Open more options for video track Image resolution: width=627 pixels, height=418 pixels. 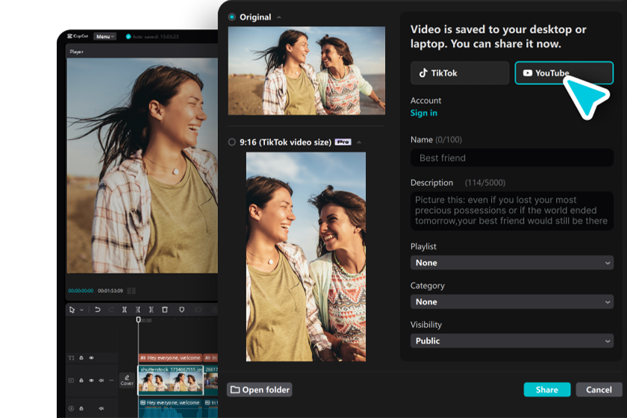111,381
